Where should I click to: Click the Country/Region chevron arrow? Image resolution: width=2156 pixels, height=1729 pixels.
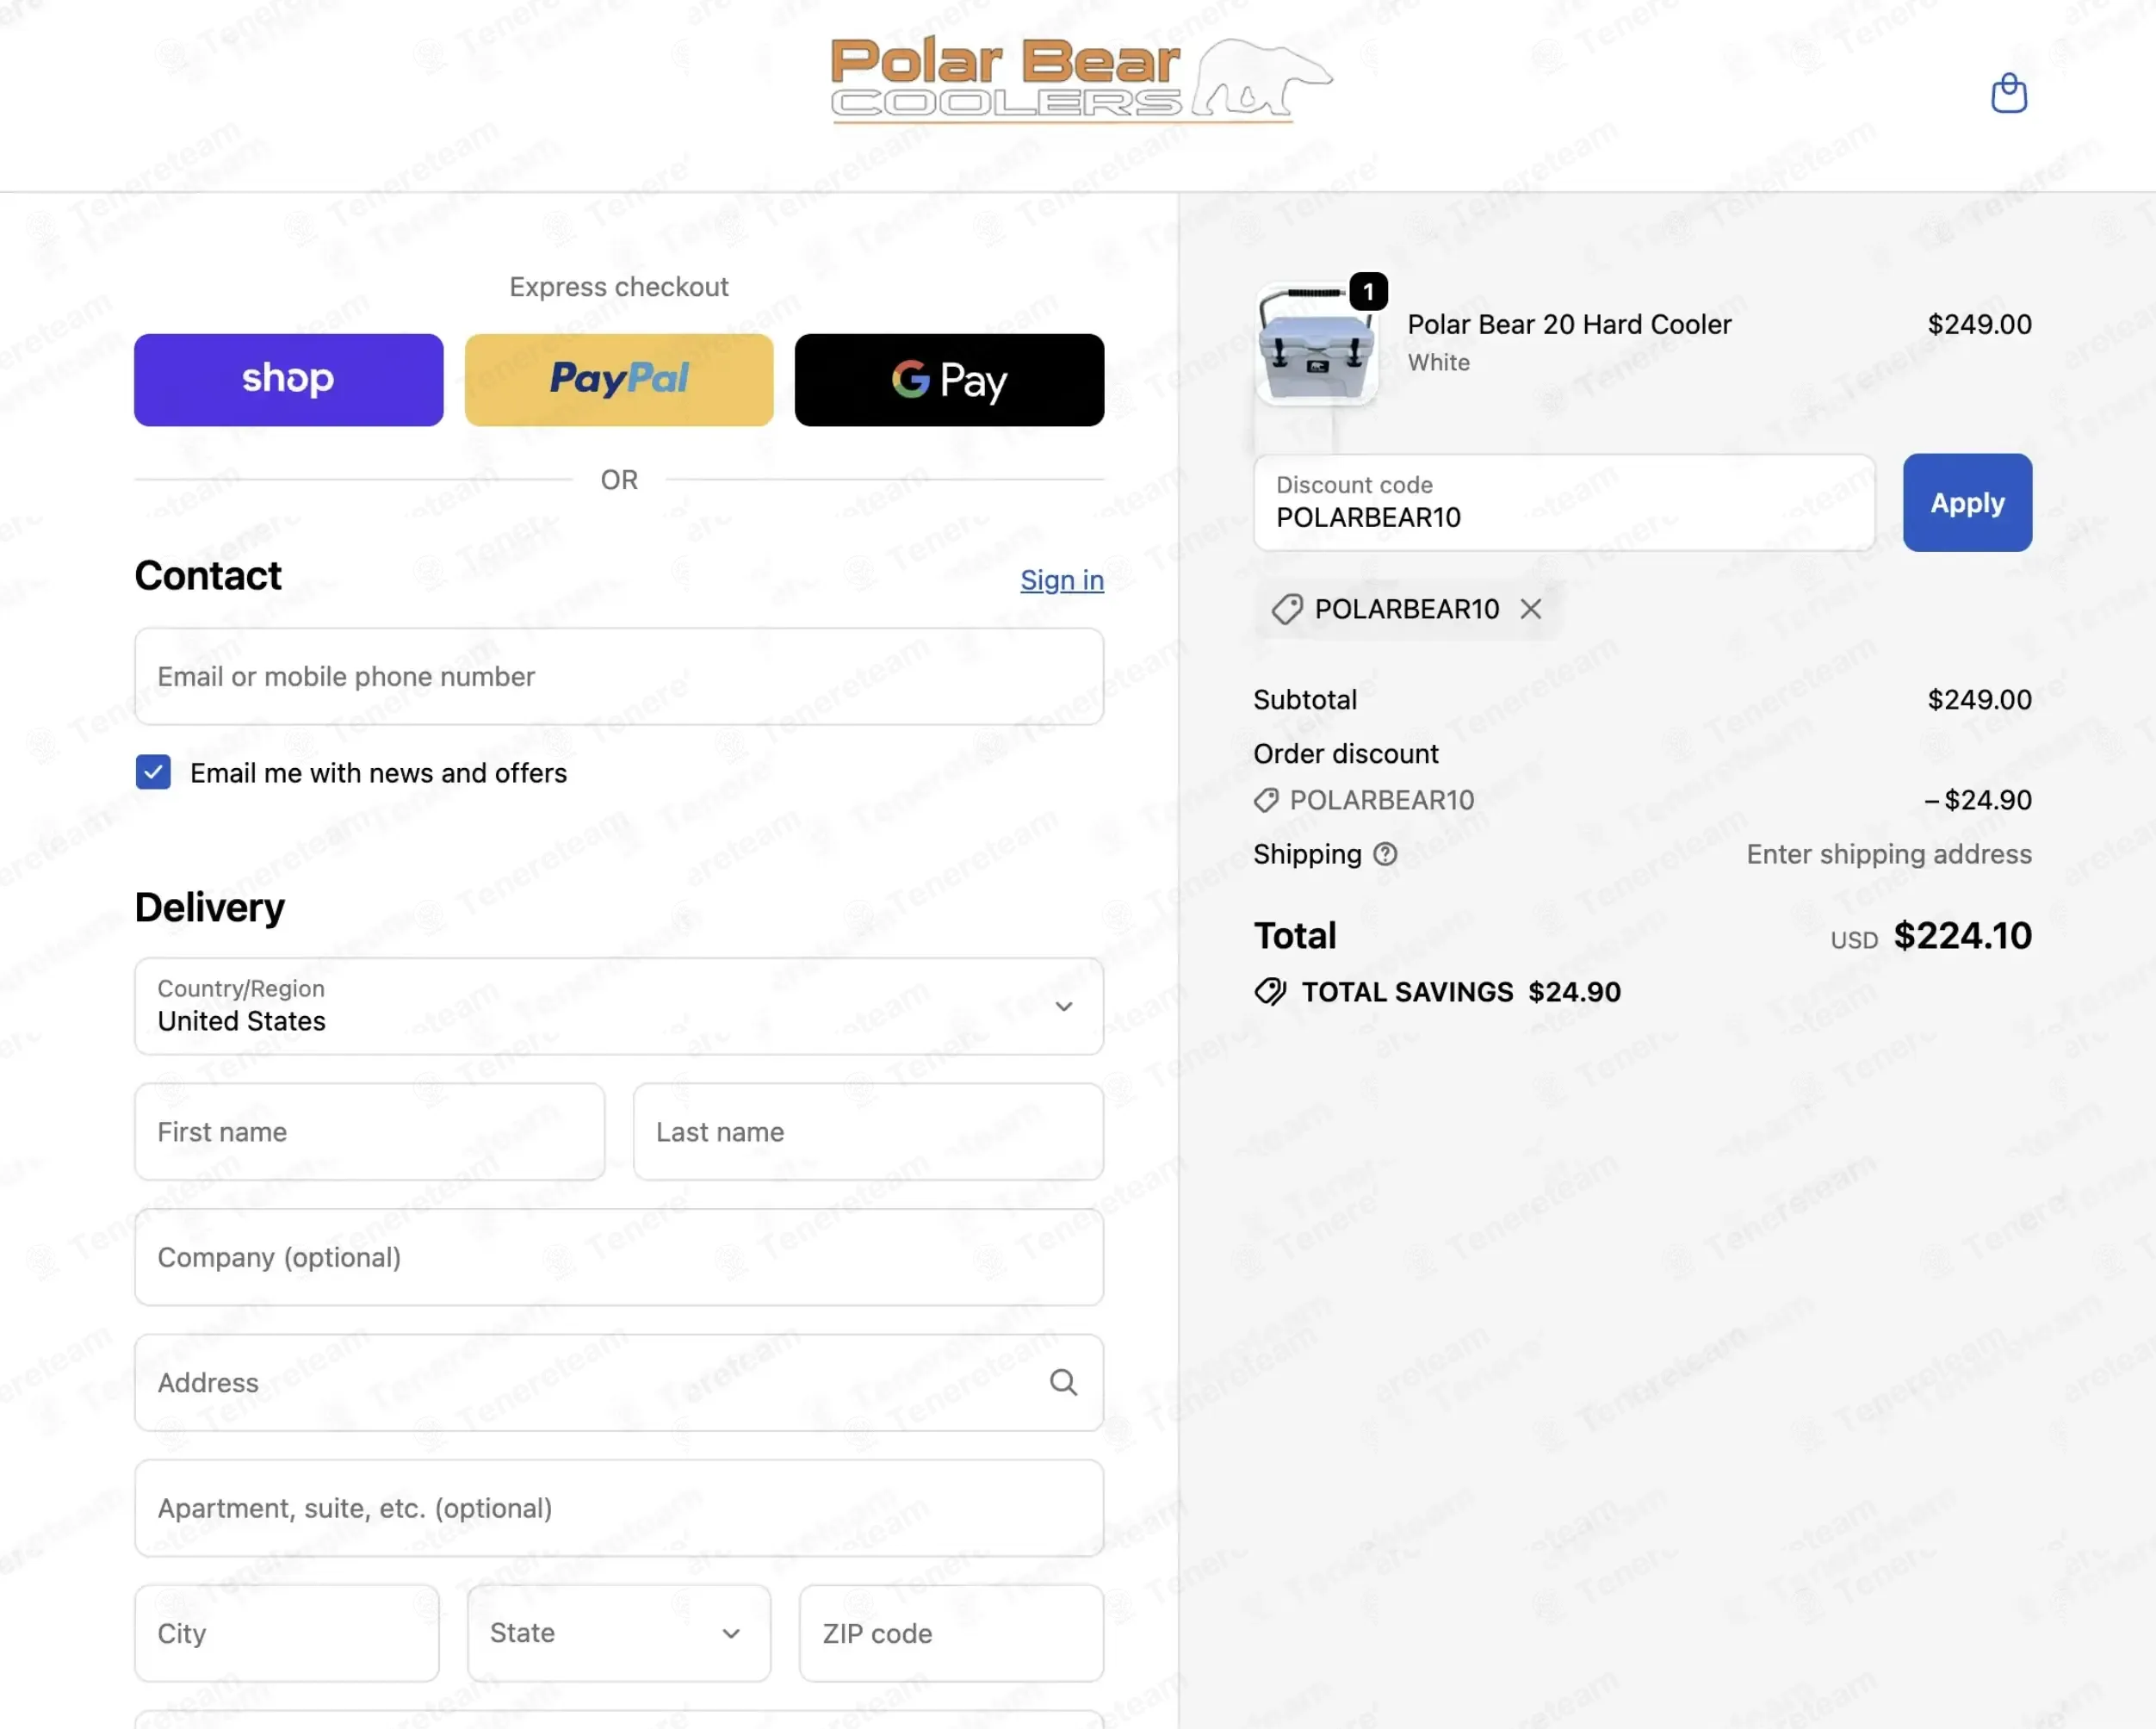pyautogui.click(x=1064, y=1006)
